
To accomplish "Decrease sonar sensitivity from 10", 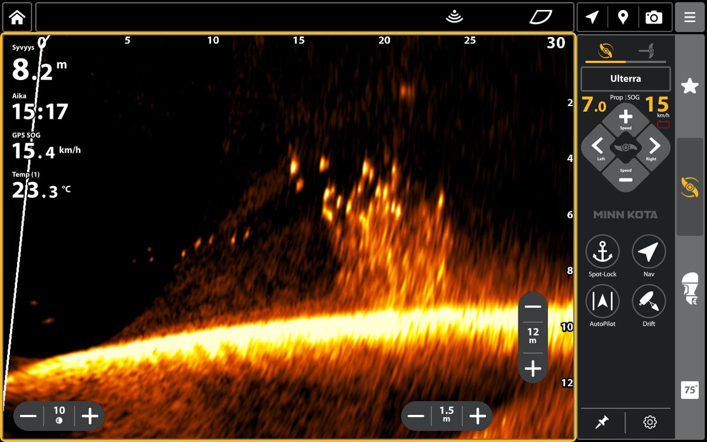I will 28,416.
